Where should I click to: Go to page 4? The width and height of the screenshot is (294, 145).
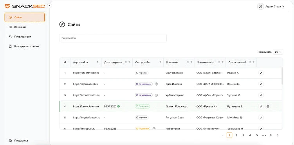[250, 135]
